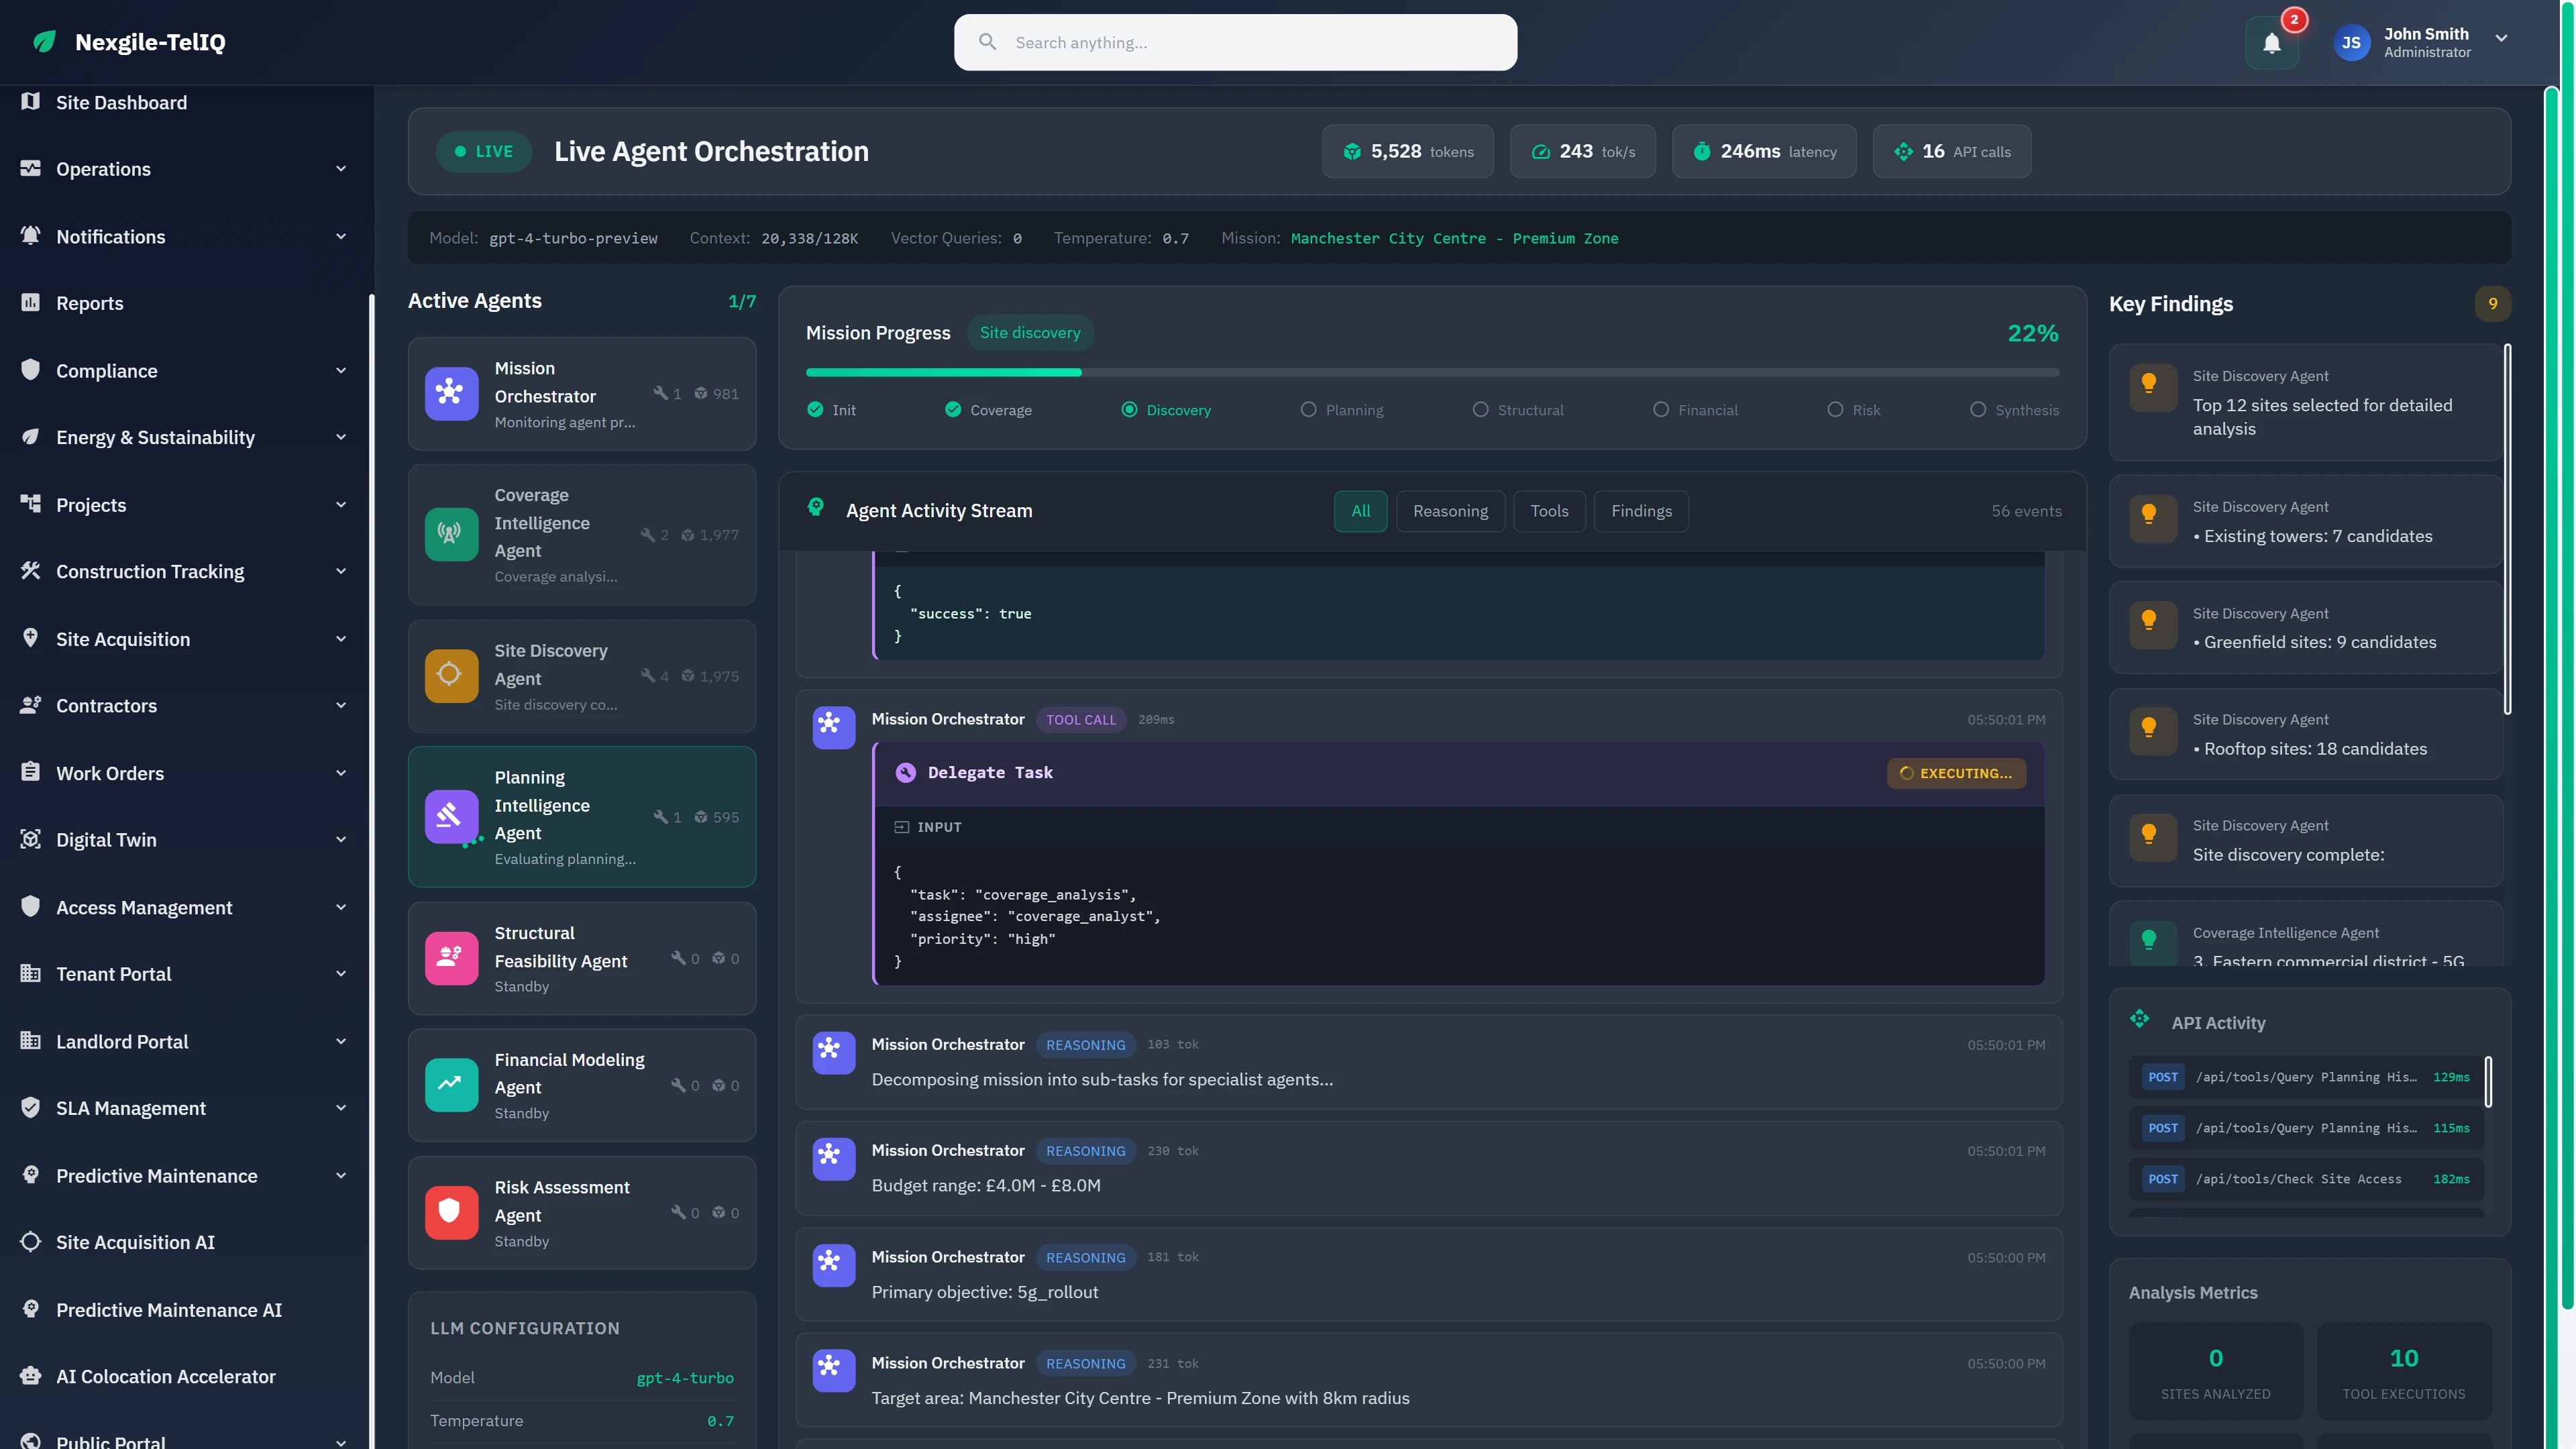Viewport: 2576px width, 1449px height.
Task: Switch to the Reasoning activity filter tab
Action: click(x=1451, y=511)
